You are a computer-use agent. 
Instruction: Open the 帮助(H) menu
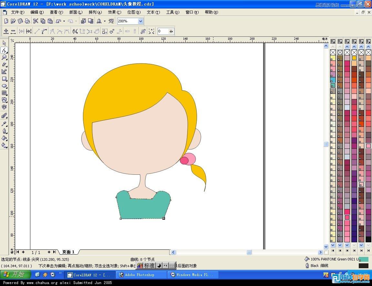point(212,12)
